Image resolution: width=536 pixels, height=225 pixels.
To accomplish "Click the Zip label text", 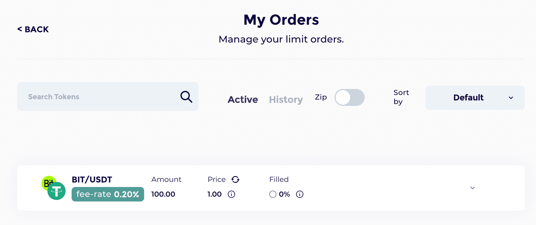I will click(321, 97).
